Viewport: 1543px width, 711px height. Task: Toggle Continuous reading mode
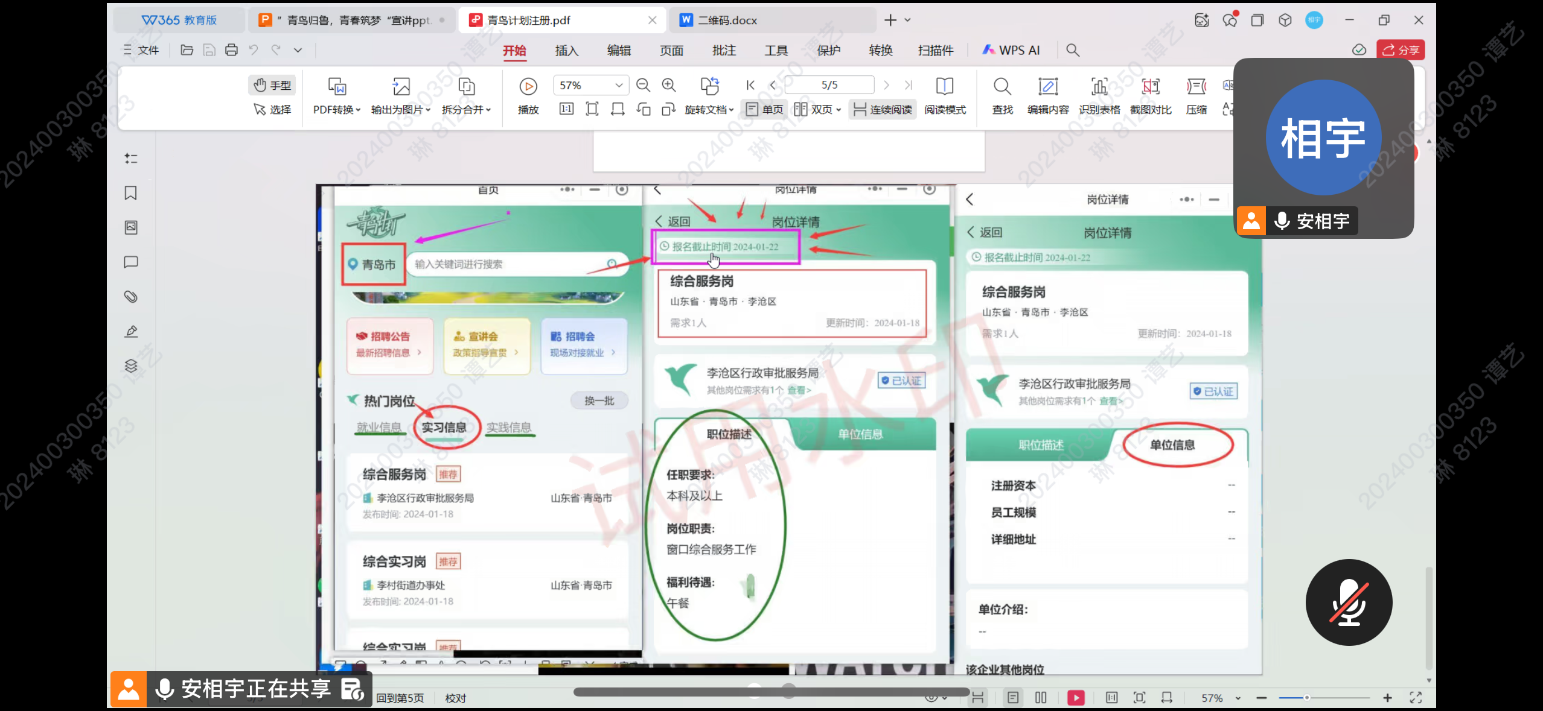pos(883,109)
